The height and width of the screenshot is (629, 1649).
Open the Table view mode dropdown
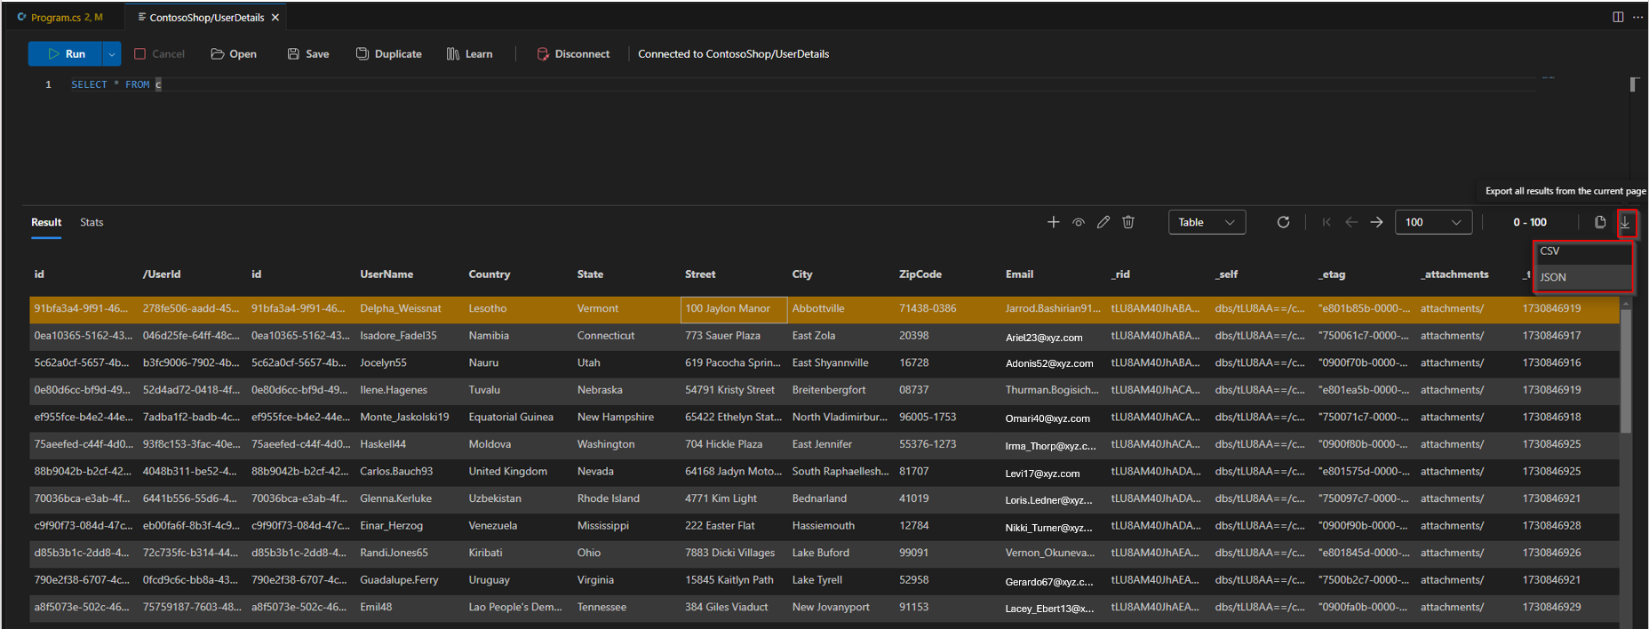[1207, 222]
